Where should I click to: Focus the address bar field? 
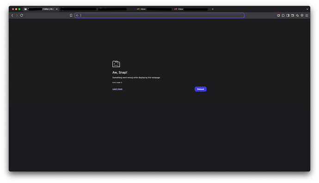159,15
